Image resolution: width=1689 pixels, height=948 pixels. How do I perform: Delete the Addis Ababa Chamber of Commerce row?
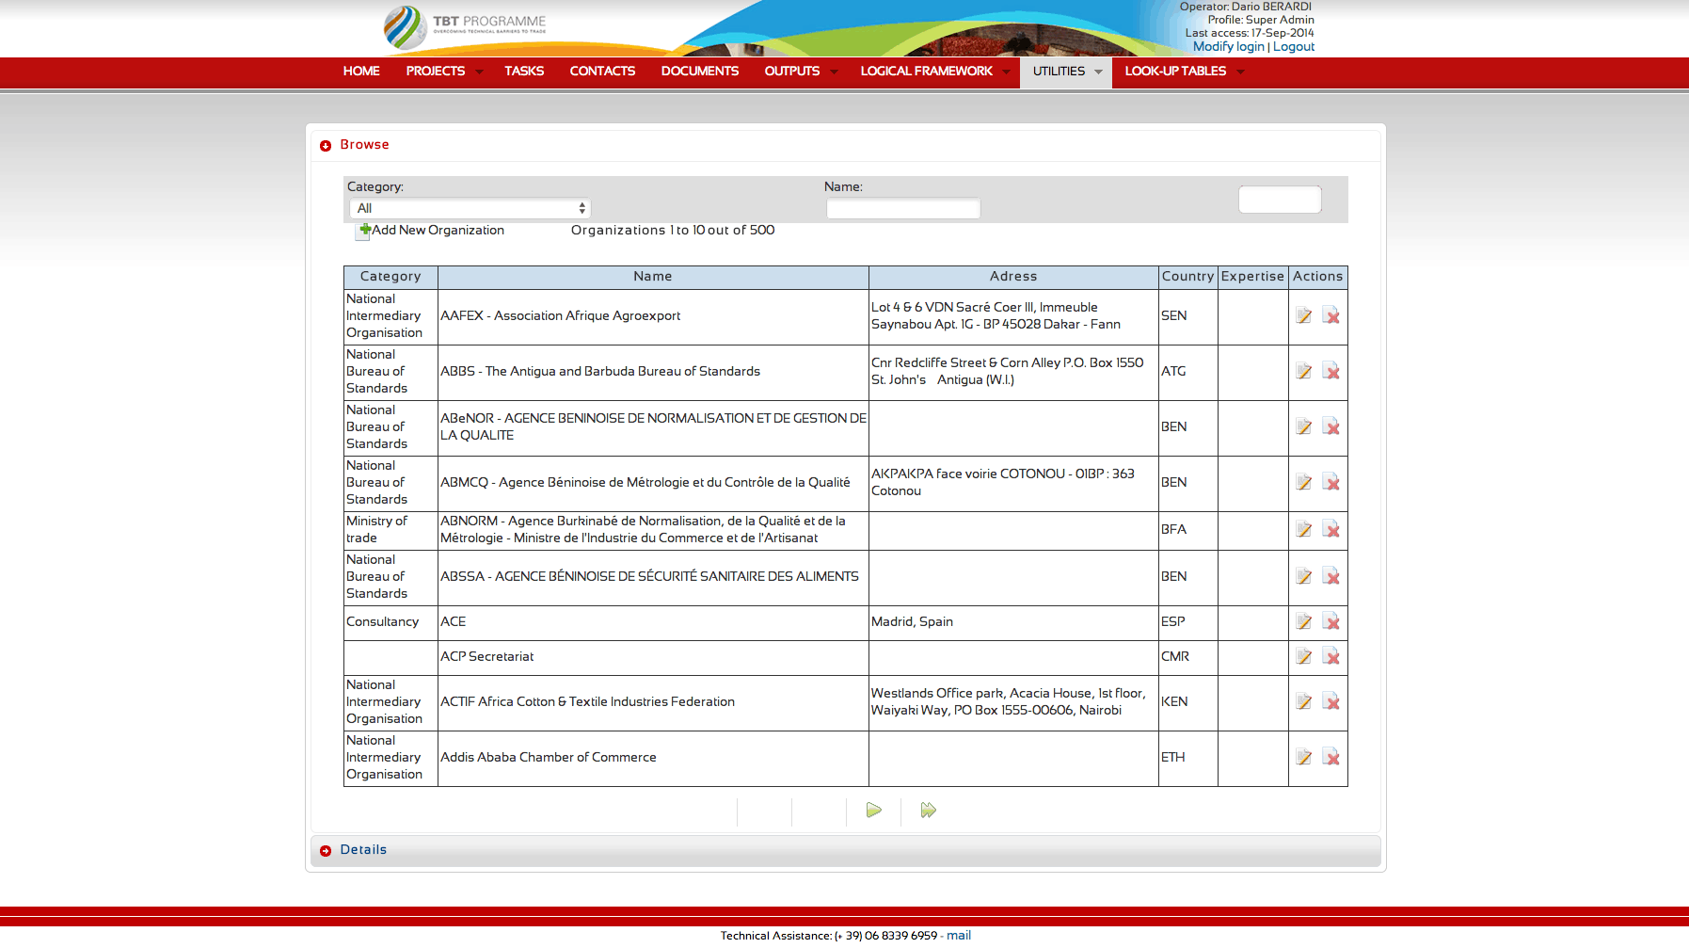point(1330,757)
